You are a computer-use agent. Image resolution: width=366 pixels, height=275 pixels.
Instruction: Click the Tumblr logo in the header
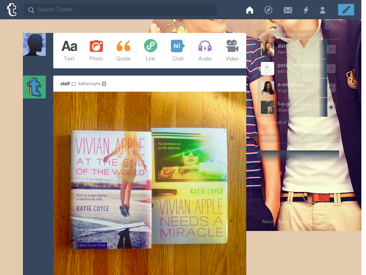[12, 10]
